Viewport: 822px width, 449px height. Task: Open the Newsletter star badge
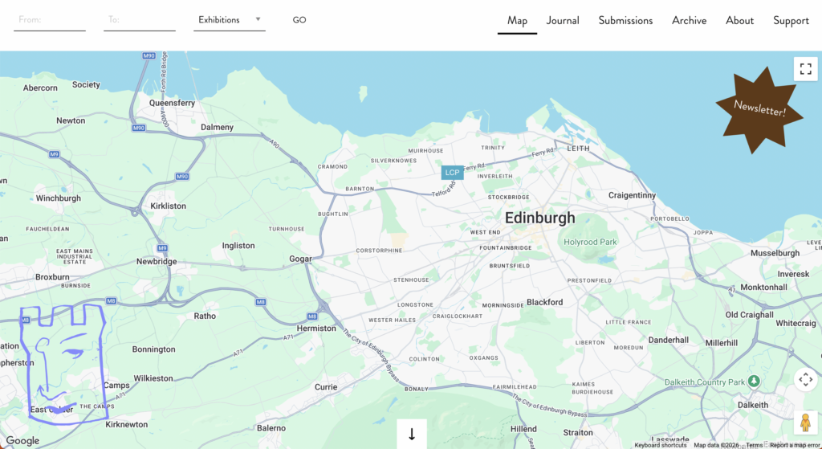pyautogui.click(x=759, y=109)
